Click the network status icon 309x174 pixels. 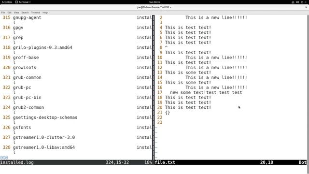(x=293, y=2)
